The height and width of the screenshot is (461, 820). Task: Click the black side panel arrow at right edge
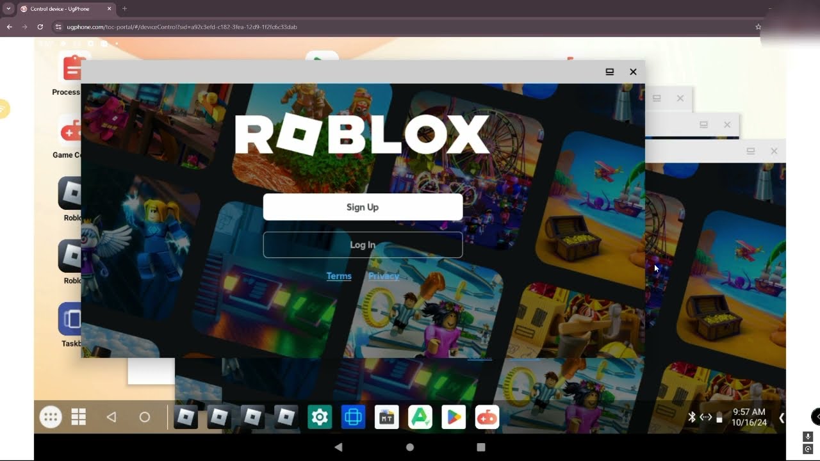pyautogui.click(x=816, y=417)
